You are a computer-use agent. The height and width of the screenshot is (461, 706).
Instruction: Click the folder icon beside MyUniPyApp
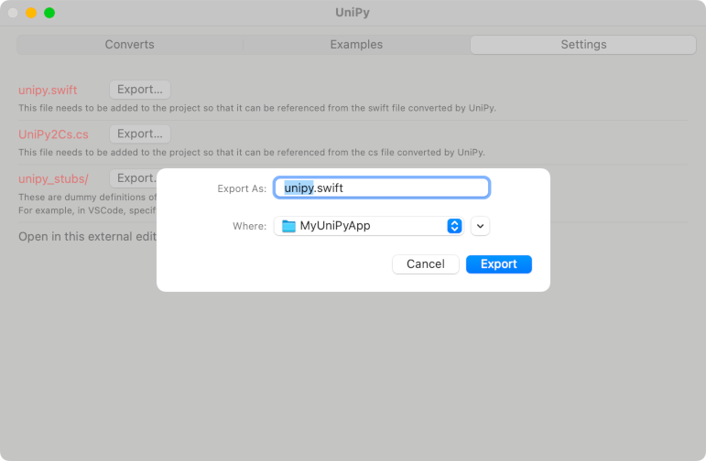click(289, 226)
